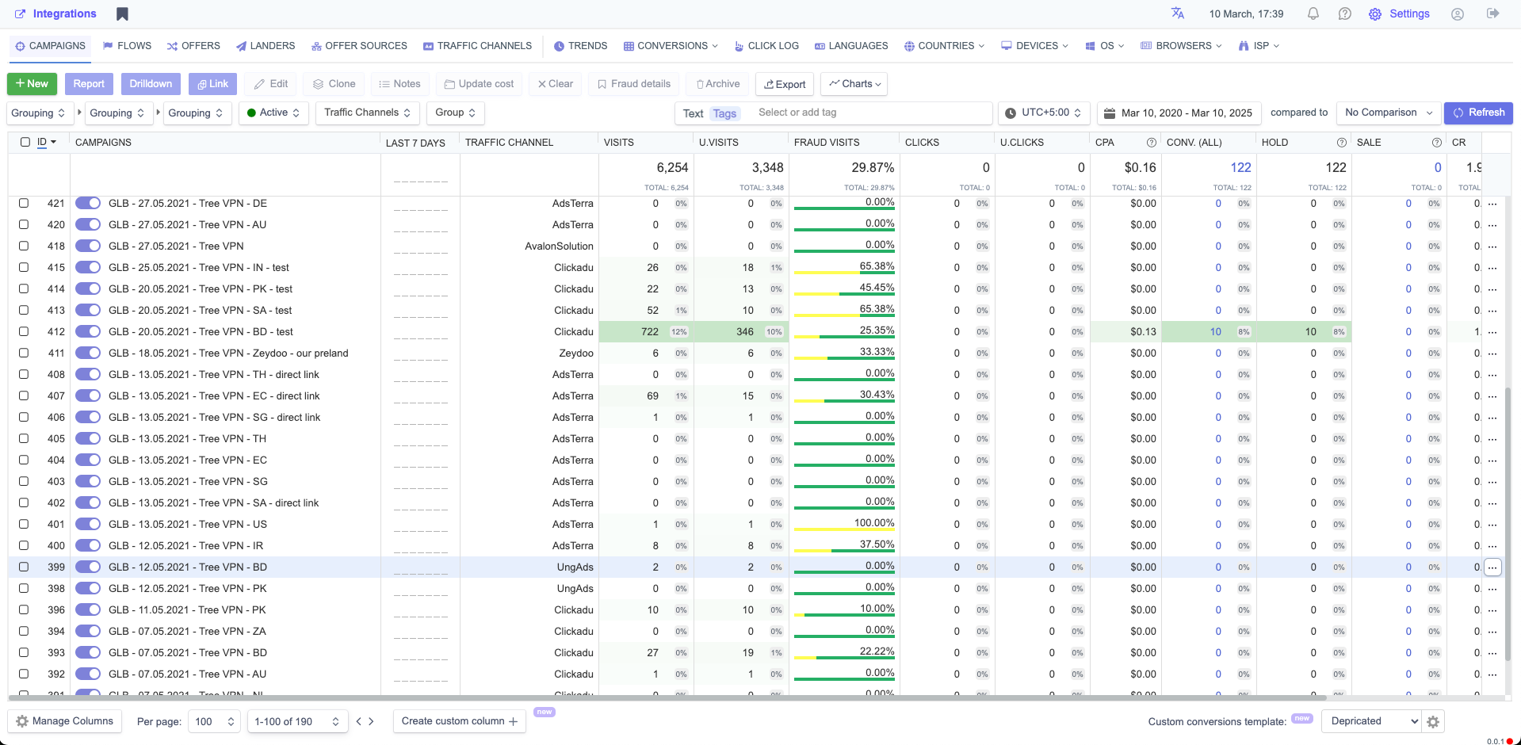Open row actions menu for campaign 399

click(1492, 567)
